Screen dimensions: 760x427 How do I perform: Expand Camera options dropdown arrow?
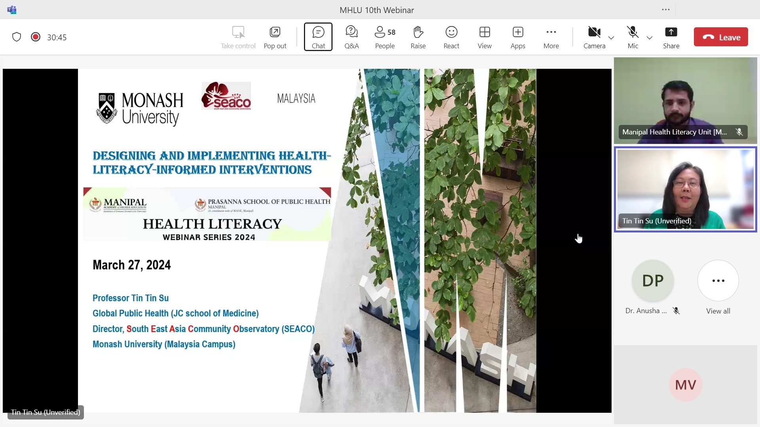tap(611, 38)
